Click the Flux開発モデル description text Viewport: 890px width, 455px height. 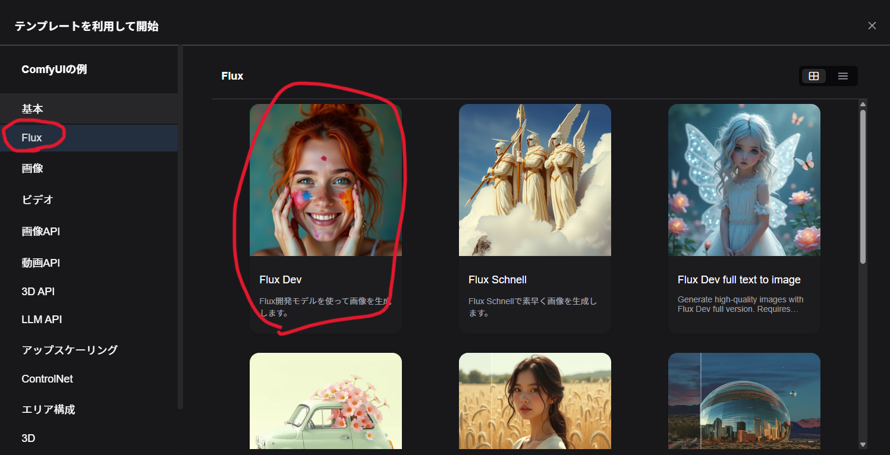pyautogui.click(x=326, y=307)
